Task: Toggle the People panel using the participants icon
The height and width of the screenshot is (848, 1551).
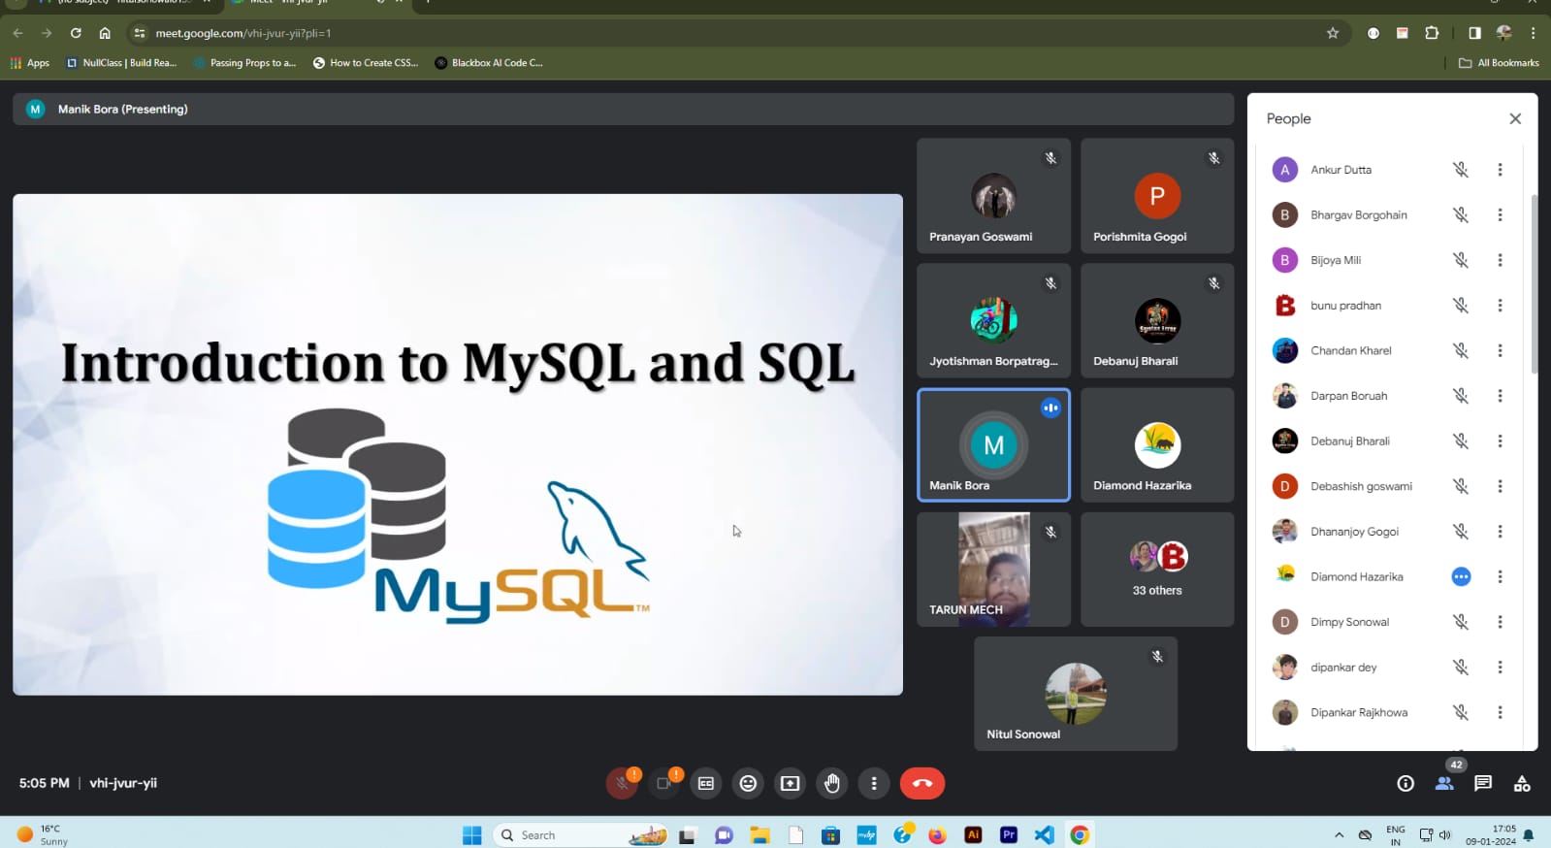Action: point(1444,783)
